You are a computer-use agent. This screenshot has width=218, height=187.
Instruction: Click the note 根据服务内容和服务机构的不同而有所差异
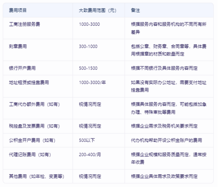169,28
